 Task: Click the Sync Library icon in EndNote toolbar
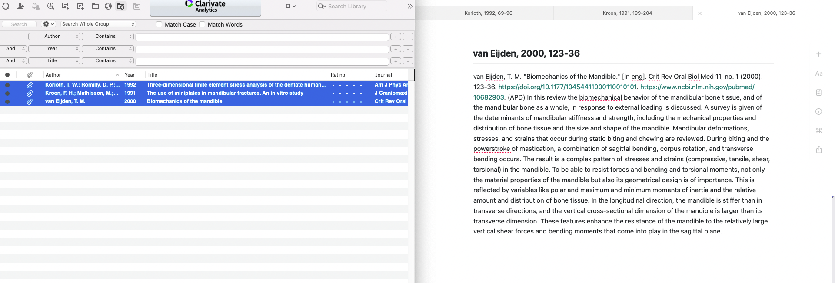[x=6, y=6]
